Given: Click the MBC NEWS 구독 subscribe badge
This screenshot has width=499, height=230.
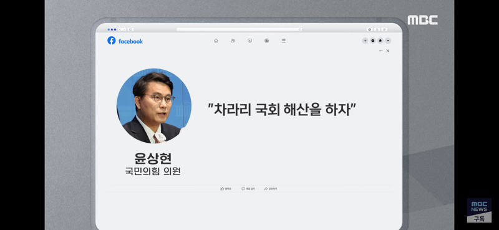Looking at the screenshot, I should (479, 210).
